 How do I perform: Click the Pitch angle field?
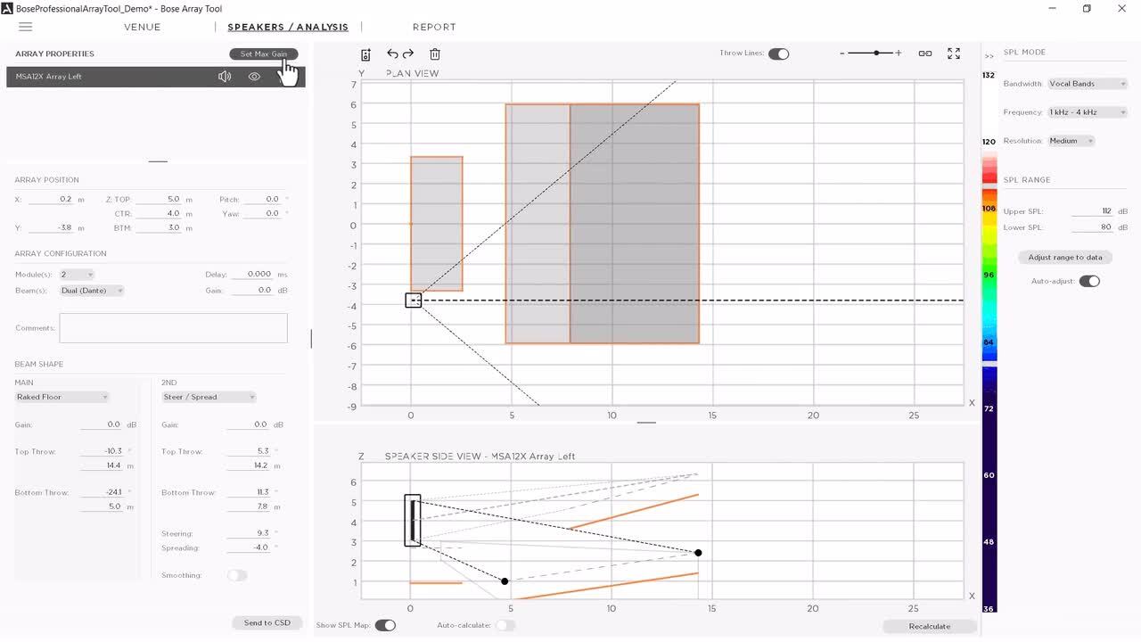click(x=262, y=200)
